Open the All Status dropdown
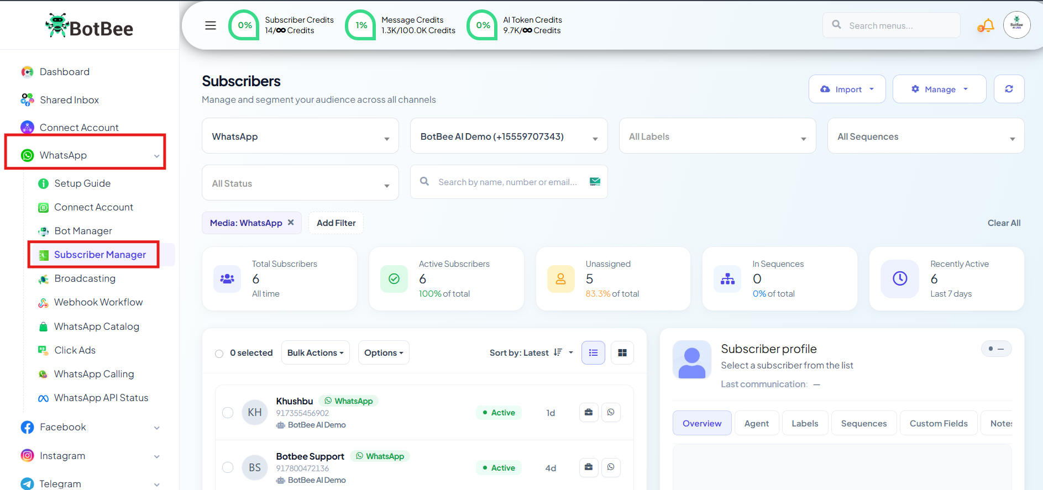 click(300, 183)
